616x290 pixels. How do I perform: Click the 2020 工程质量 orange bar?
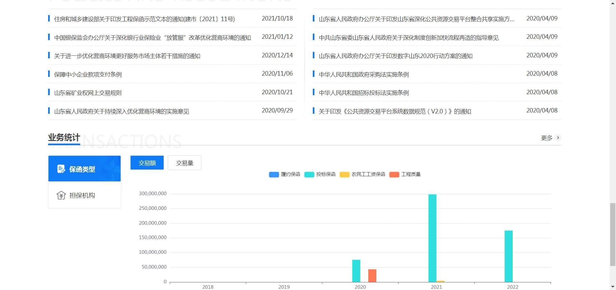(x=372, y=276)
